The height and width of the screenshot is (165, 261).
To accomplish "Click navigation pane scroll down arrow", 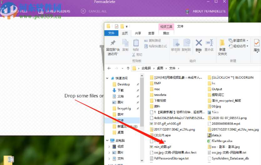I will tap(142, 161).
